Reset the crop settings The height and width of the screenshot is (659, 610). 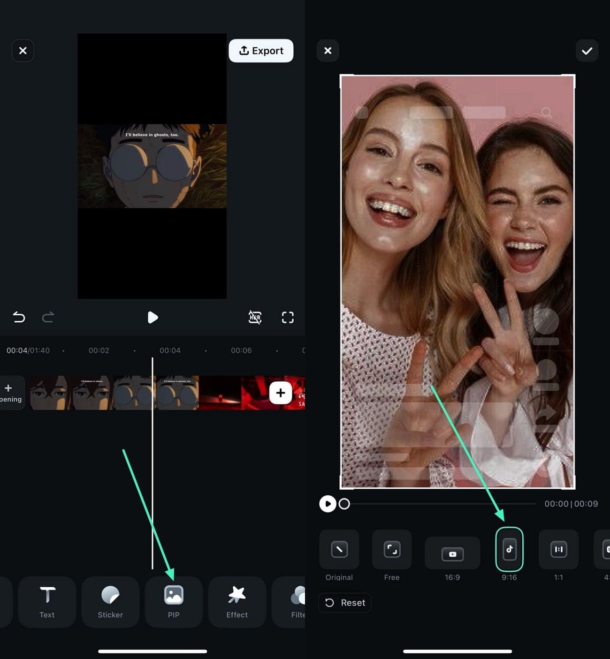(x=344, y=602)
